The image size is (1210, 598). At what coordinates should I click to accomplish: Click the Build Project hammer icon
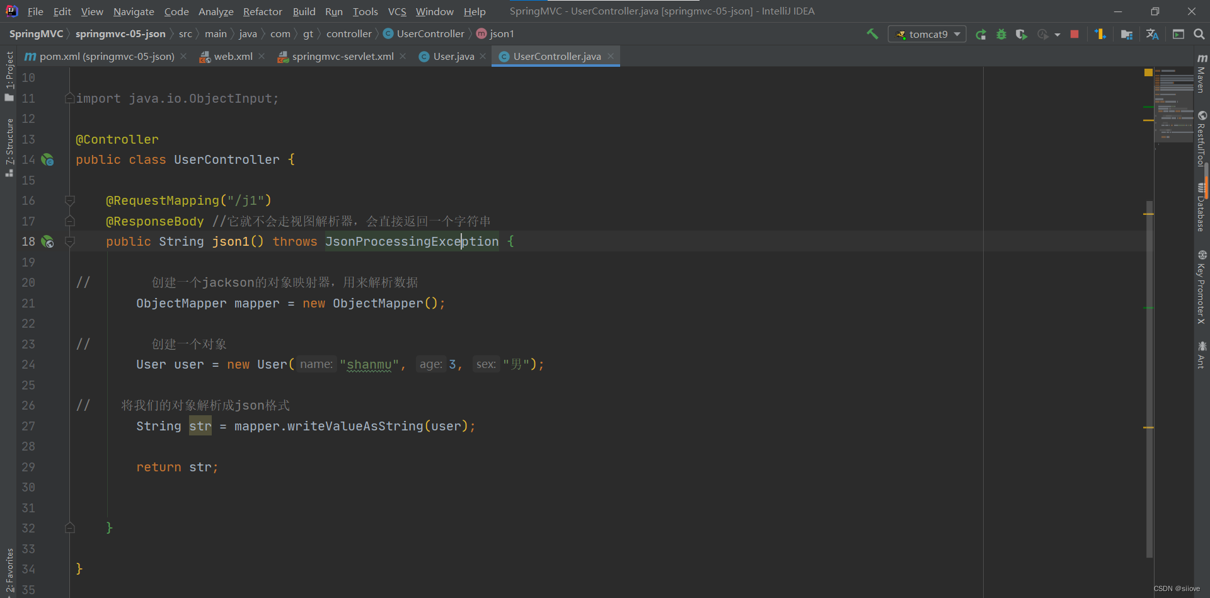pos(873,34)
